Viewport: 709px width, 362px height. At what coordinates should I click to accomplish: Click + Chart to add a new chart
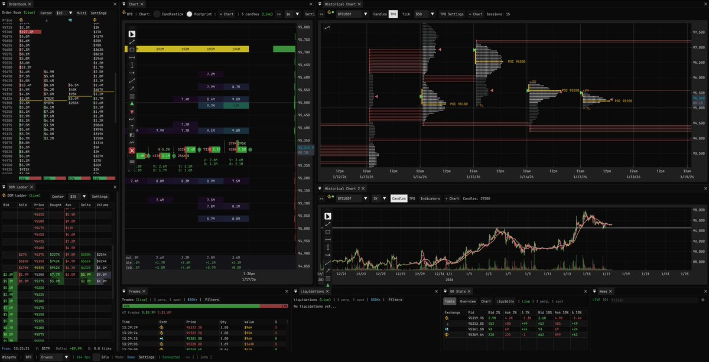[x=474, y=14]
